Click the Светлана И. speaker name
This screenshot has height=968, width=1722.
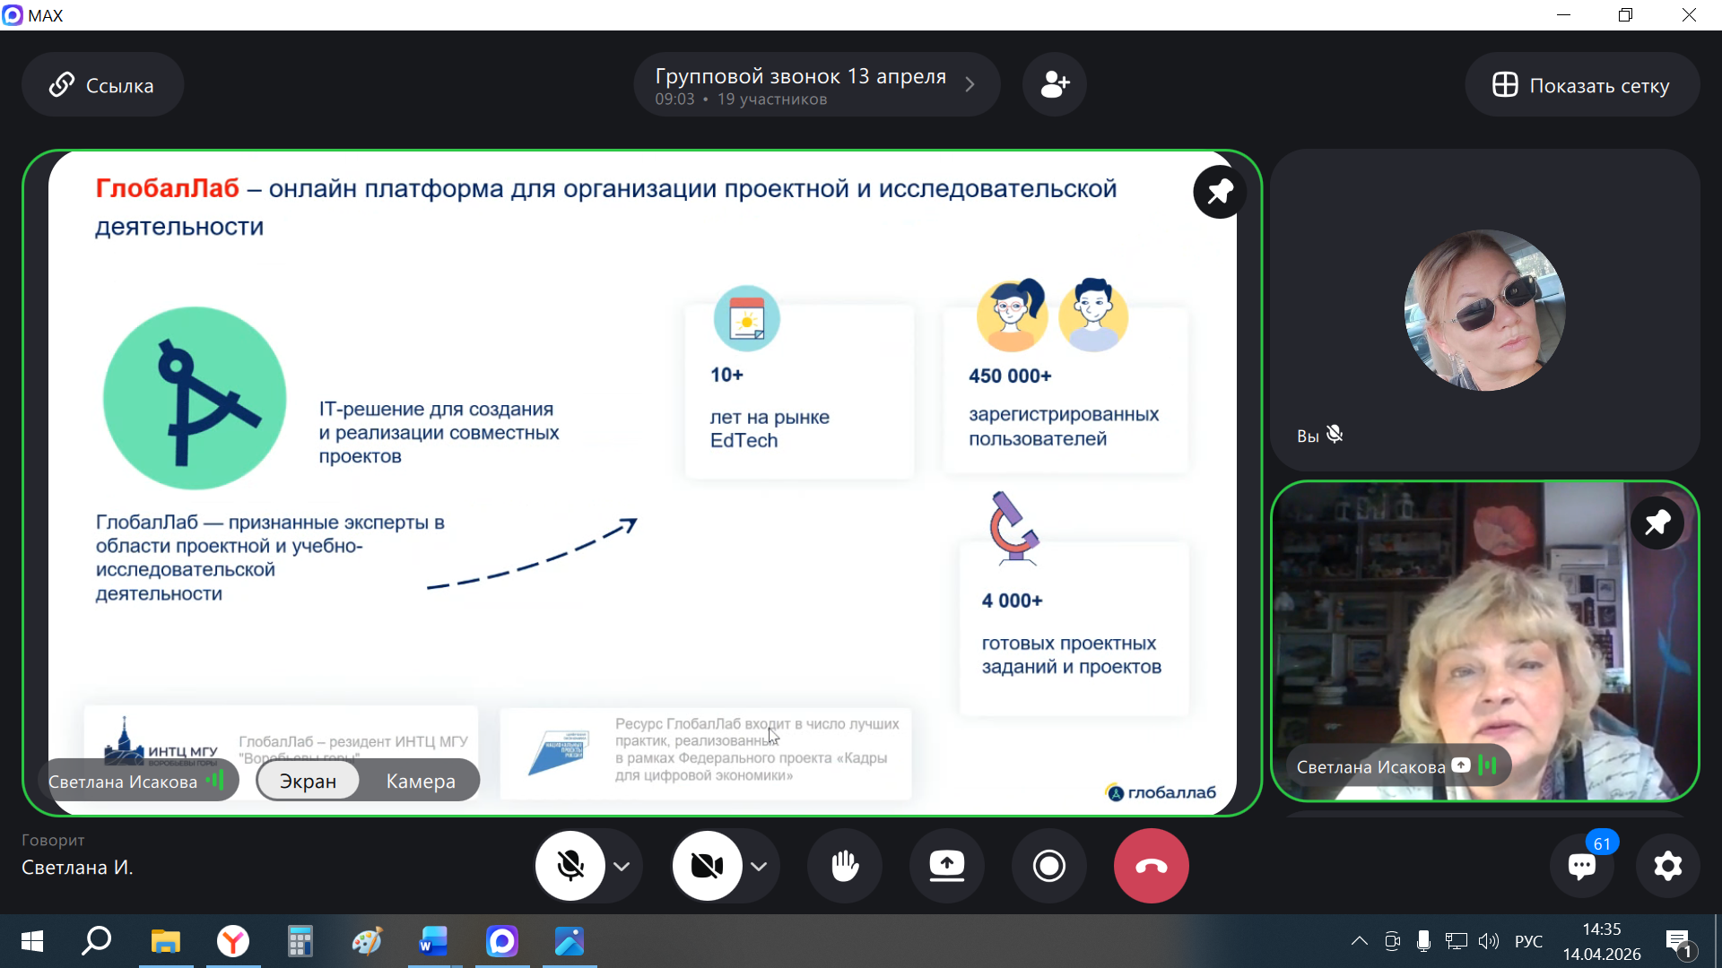point(77,868)
